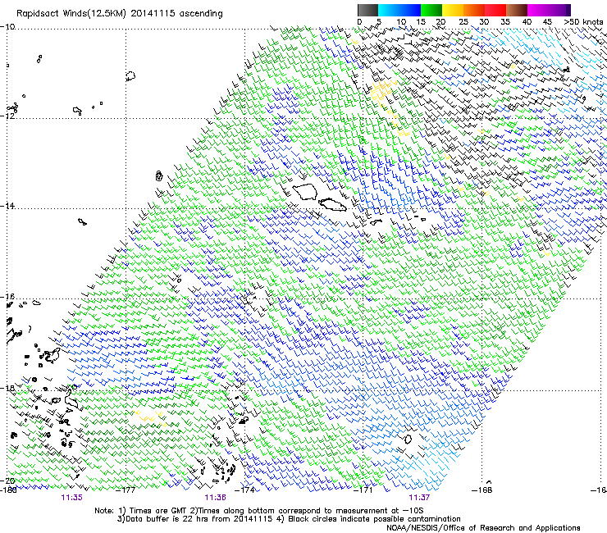Click the -16 latitude axis label
Image resolution: width=607 pixels, height=533 pixels.
(7, 297)
